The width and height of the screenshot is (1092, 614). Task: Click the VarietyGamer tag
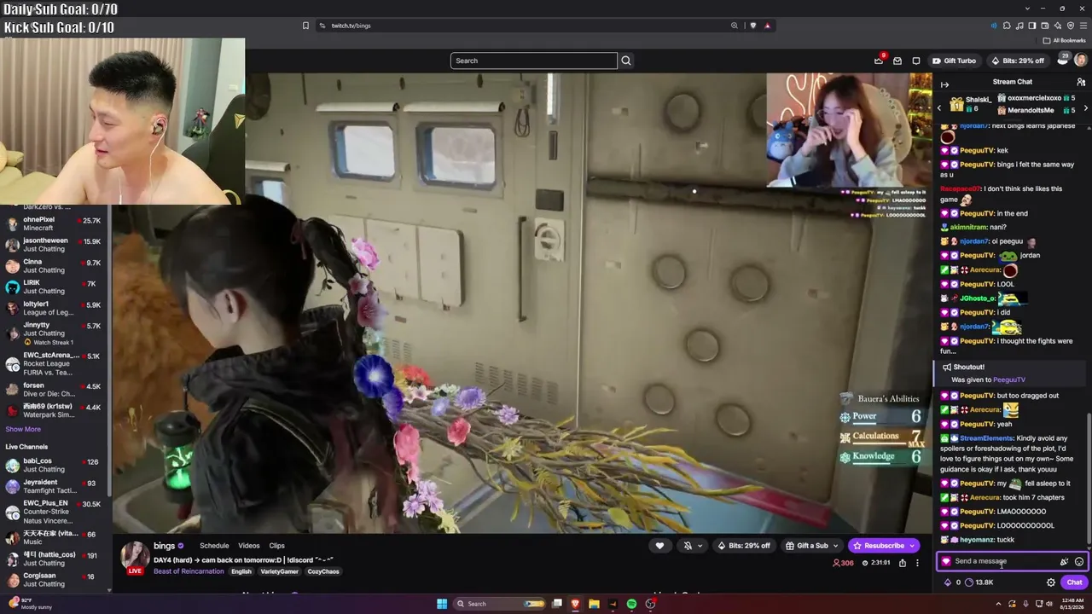click(280, 571)
